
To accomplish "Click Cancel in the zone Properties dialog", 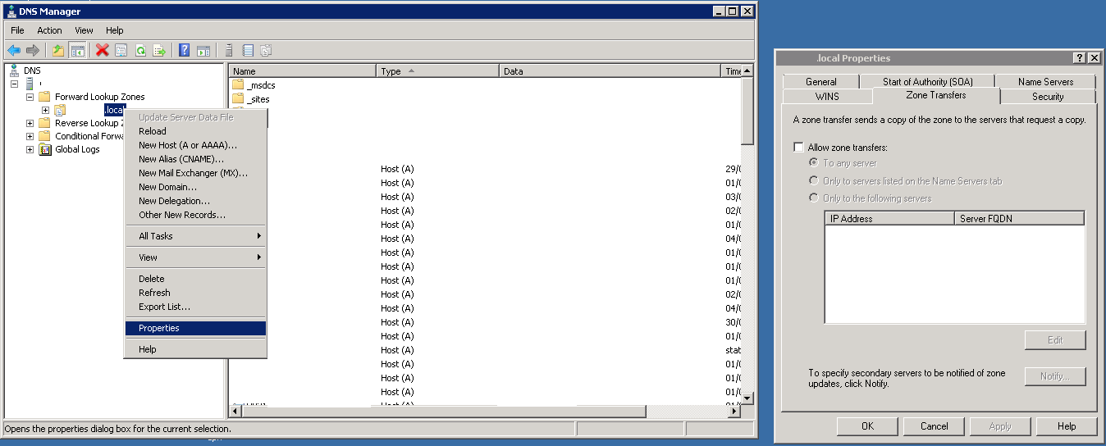I will click(934, 426).
